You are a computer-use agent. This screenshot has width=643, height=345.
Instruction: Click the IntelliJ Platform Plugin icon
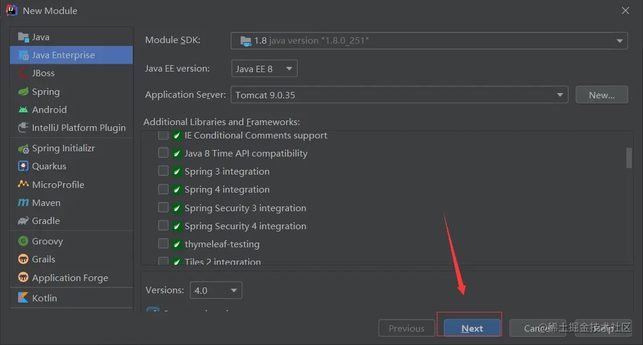click(x=23, y=127)
